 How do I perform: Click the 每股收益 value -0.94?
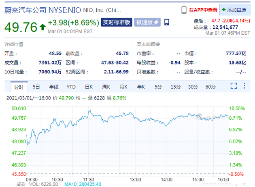[175, 62]
